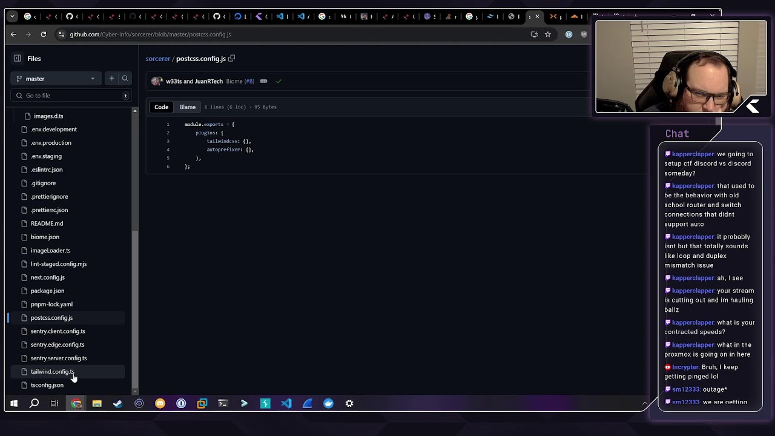View site information icon in address bar
The height and width of the screenshot is (436, 775).
[61, 35]
